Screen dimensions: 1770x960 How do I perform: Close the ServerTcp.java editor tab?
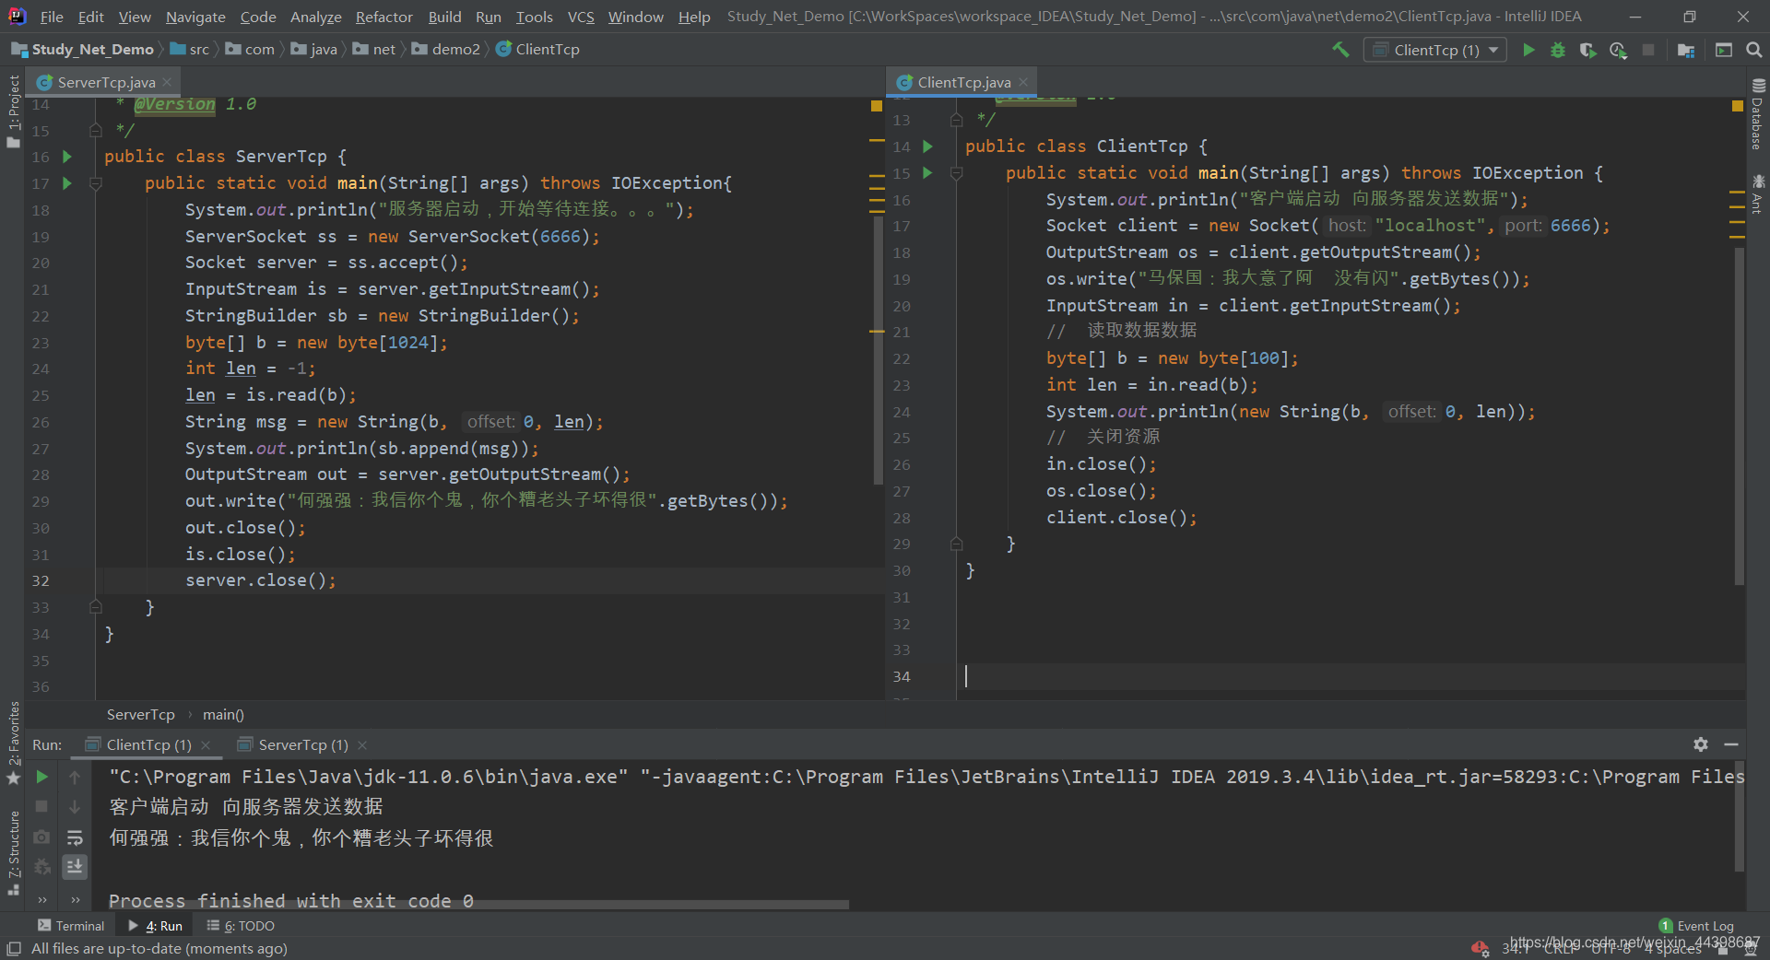pyautogui.click(x=167, y=82)
